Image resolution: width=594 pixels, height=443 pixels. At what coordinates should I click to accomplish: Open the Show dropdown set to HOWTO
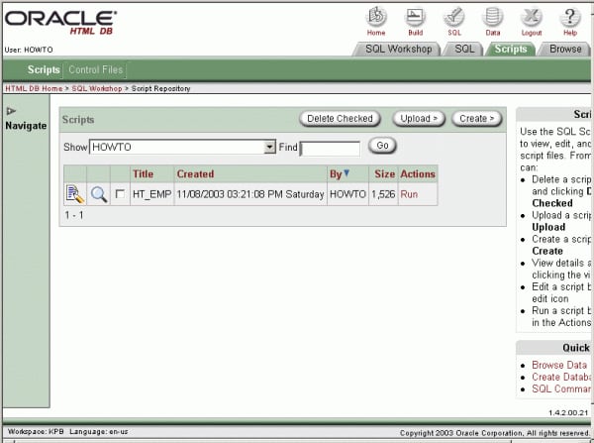pyautogui.click(x=182, y=147)
